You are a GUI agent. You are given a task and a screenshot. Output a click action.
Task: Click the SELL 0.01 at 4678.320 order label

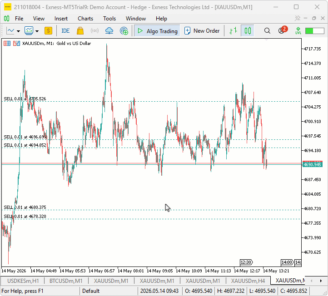[25, 217]
